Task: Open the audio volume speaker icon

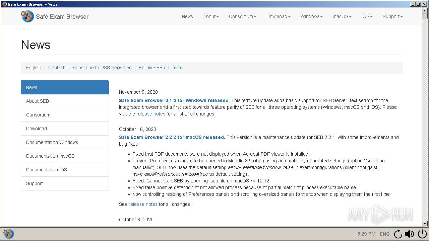Action: click(409, 234)
